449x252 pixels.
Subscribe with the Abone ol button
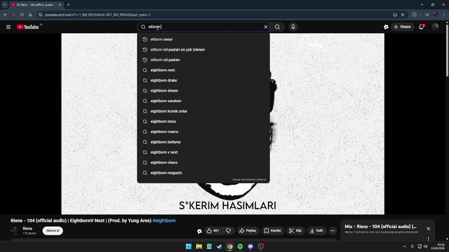(x=53, y=231)
